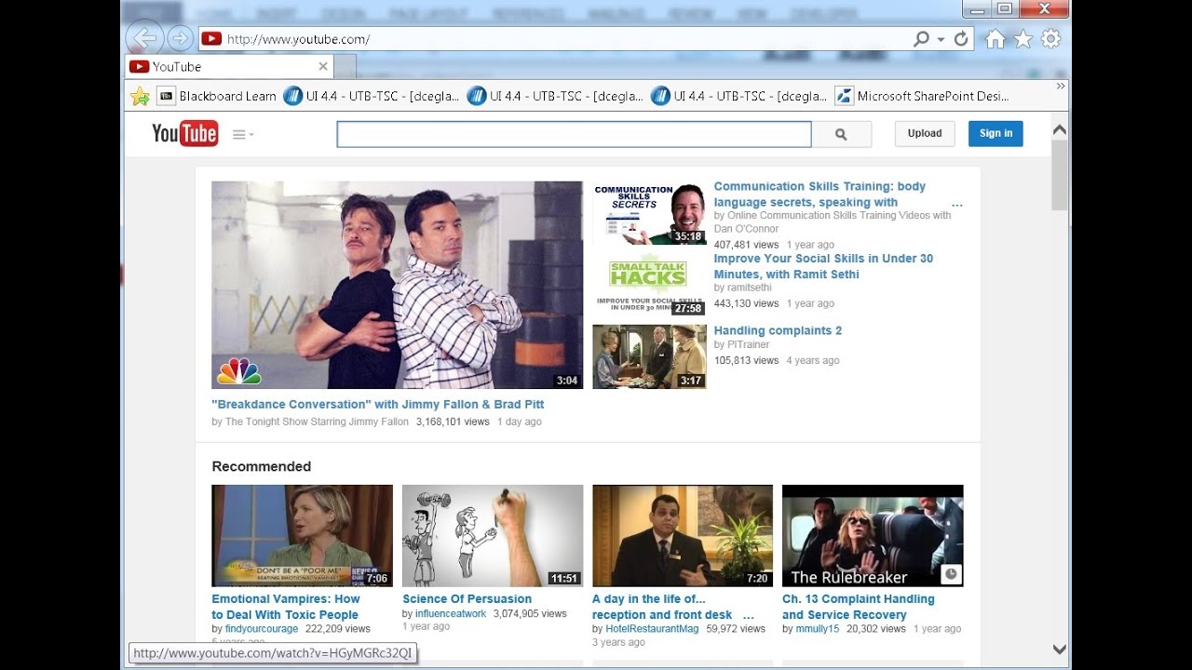Open Communication Skills Training title link

819,194
